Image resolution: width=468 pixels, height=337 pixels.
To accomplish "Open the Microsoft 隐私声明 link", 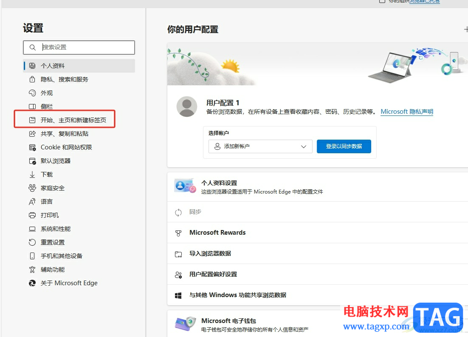I will [407, 112].
